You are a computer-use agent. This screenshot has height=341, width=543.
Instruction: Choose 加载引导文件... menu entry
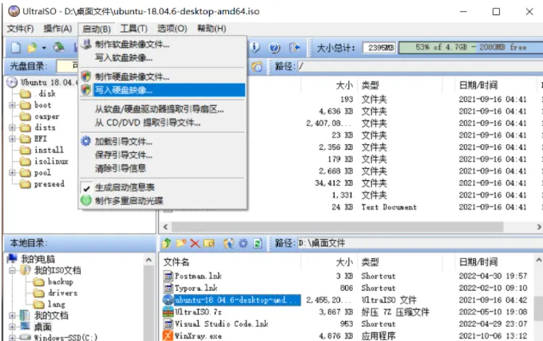[163, 142]
